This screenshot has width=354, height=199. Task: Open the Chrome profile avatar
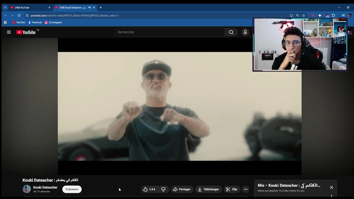click(x=350, y=15)
